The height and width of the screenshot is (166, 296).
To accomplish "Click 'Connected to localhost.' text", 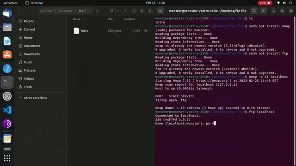I will coord(178,116).
